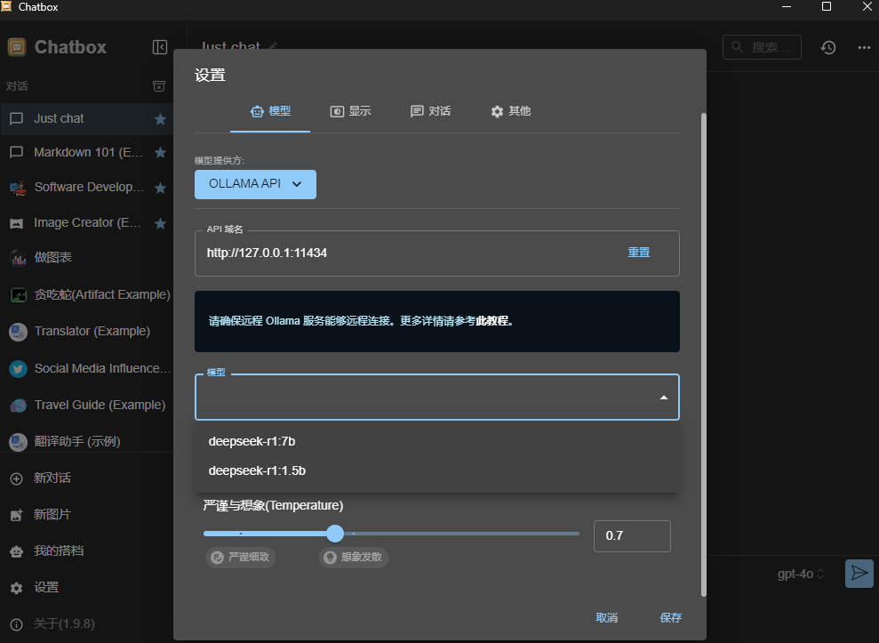The image size is (879, 643).
Task: Open the history clock icon in header
Action: (x=828, y=48)
